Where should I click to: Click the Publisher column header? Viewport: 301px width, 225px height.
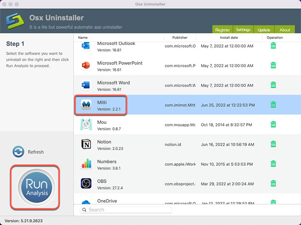point(180,38)
